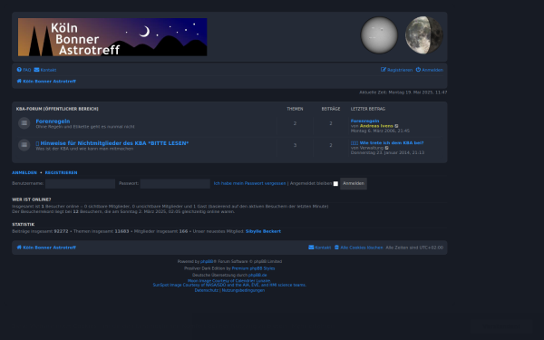Screen dimensions: 544x340
Task: Click Anmelden in the top navigation bar
Action: 430,70
